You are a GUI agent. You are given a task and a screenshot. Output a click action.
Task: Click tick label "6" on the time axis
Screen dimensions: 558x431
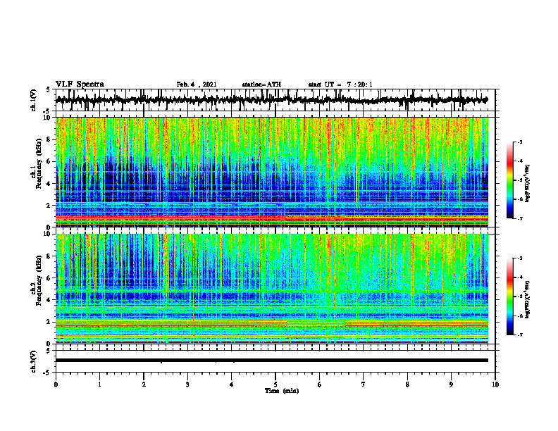pos(320,385)
